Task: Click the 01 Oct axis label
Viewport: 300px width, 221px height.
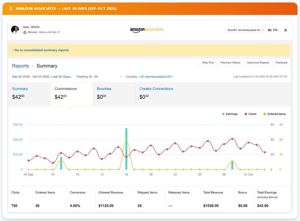Action: (248, 174)
